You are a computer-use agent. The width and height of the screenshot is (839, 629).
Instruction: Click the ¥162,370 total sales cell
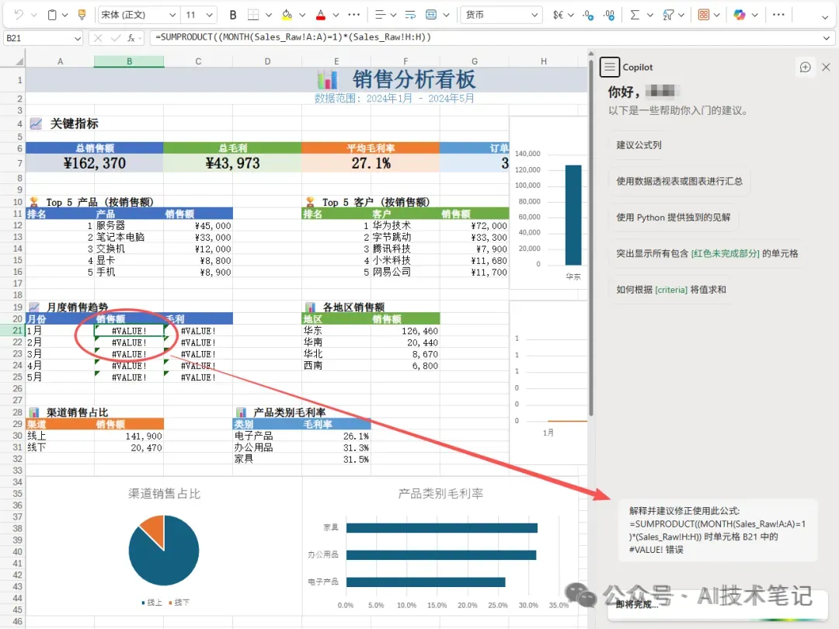point(94,163)
